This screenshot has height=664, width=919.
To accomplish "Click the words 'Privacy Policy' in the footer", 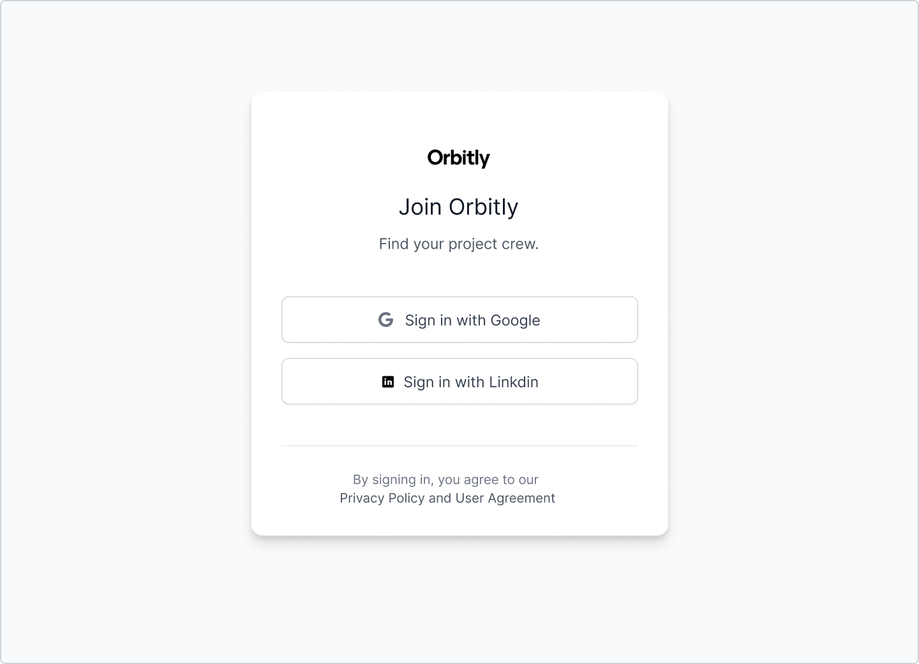I will click(x=384, y=498).
